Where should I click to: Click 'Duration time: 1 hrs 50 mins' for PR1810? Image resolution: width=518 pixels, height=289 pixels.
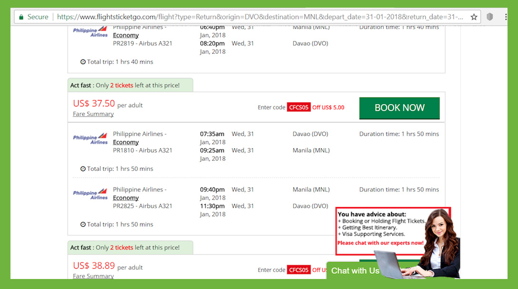(x=399, y=134)
